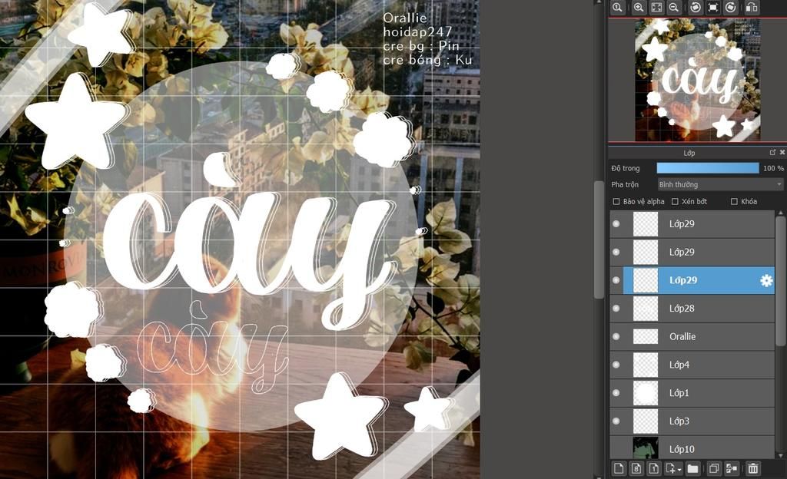Fit canvas to window in navigator

point(656,8)
